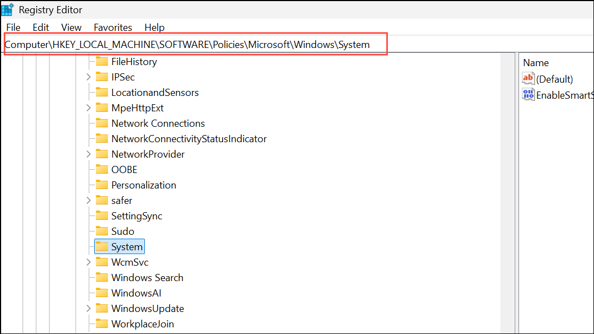Open the Edit menu
Screen dimensions: 594x334
click(x=41, y=28)
